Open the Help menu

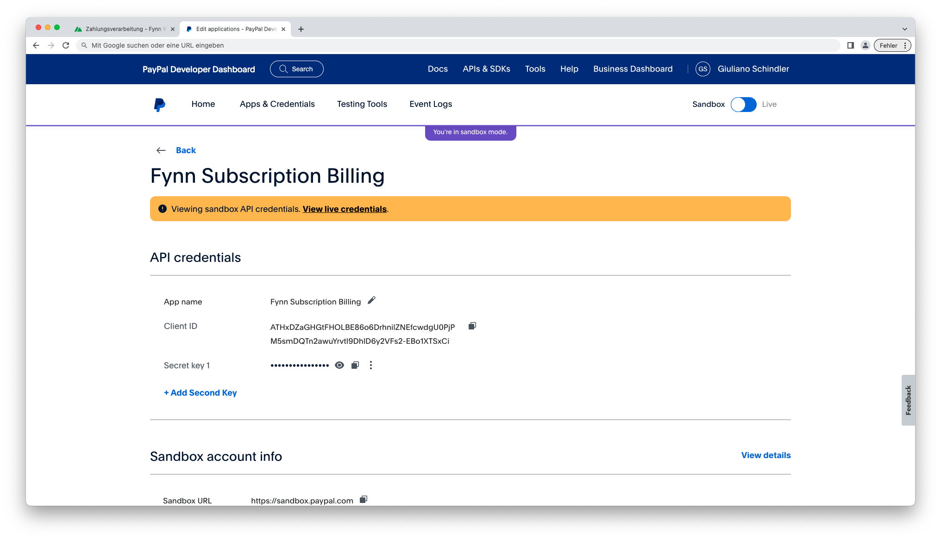(569, 69)
